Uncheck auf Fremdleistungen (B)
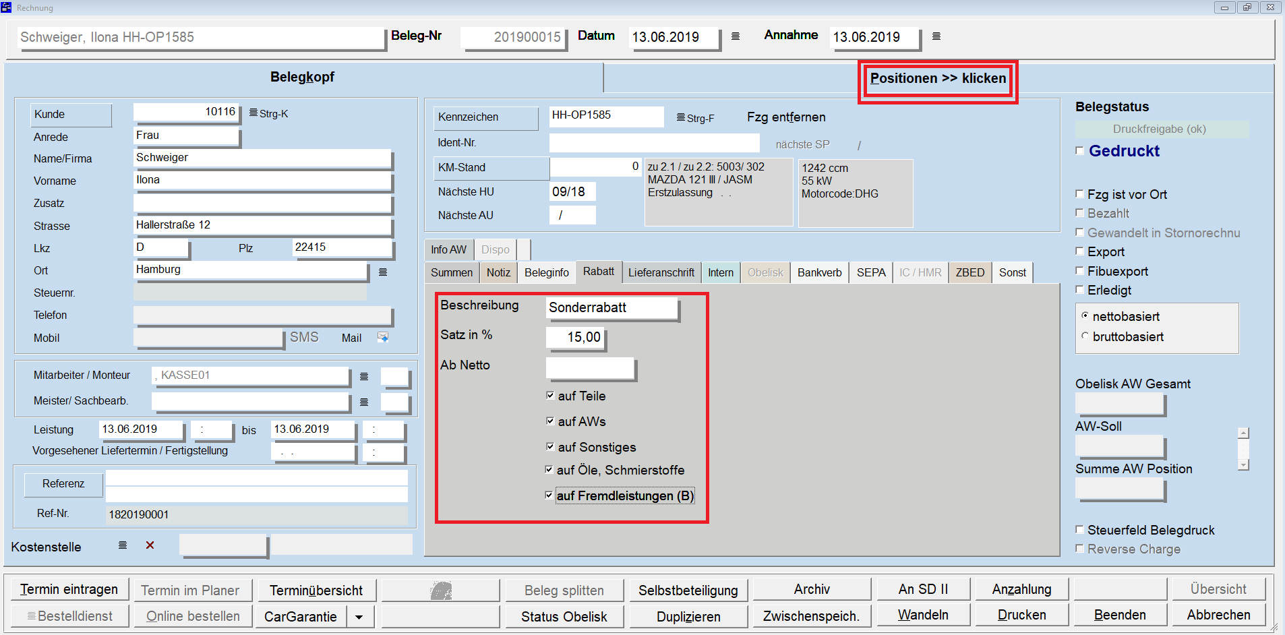1285x635 pixels. point(549,495)
